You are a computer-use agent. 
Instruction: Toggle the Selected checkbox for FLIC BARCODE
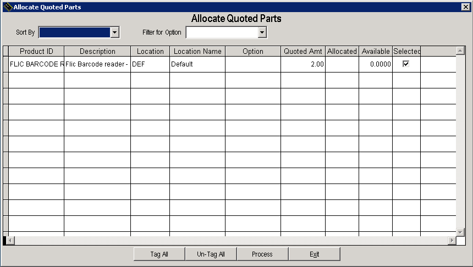(x=406, y=64)
